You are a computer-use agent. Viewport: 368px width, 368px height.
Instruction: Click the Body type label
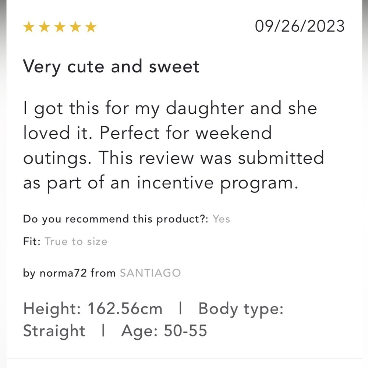241,309
